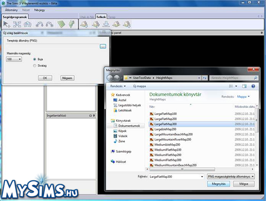Open PNG magasságtérkép file type dropdown
Image resolution: width=266 pixels, height=201 pixels.
[x=231, y=176]
